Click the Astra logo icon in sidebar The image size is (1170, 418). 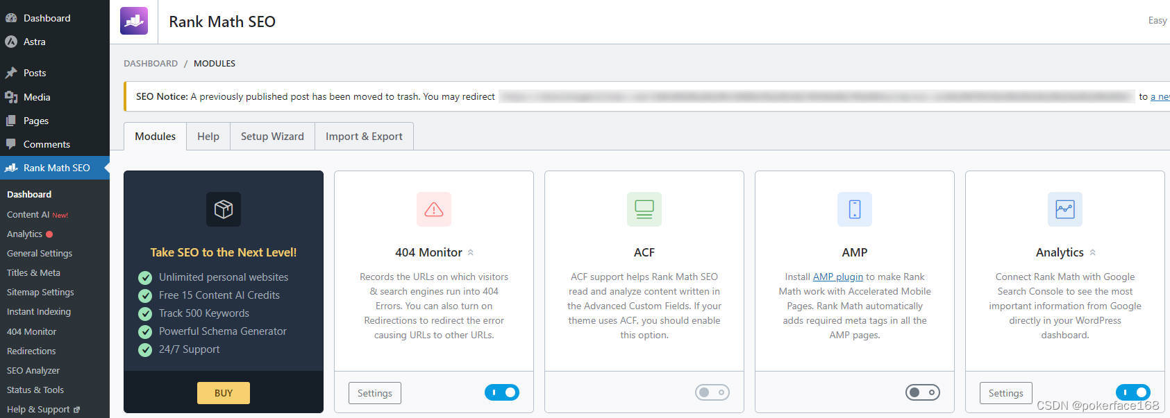pos(11,42)
